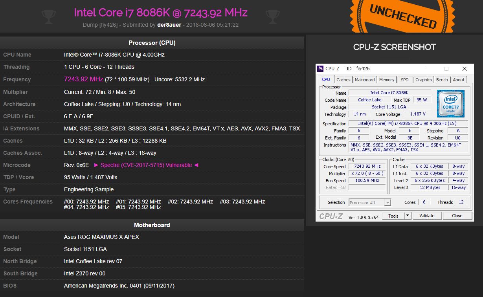Click the Spectre CVE-2017-5715 Vulnerable notice
This screenshot has width=483, height=297.
point(146,165)
